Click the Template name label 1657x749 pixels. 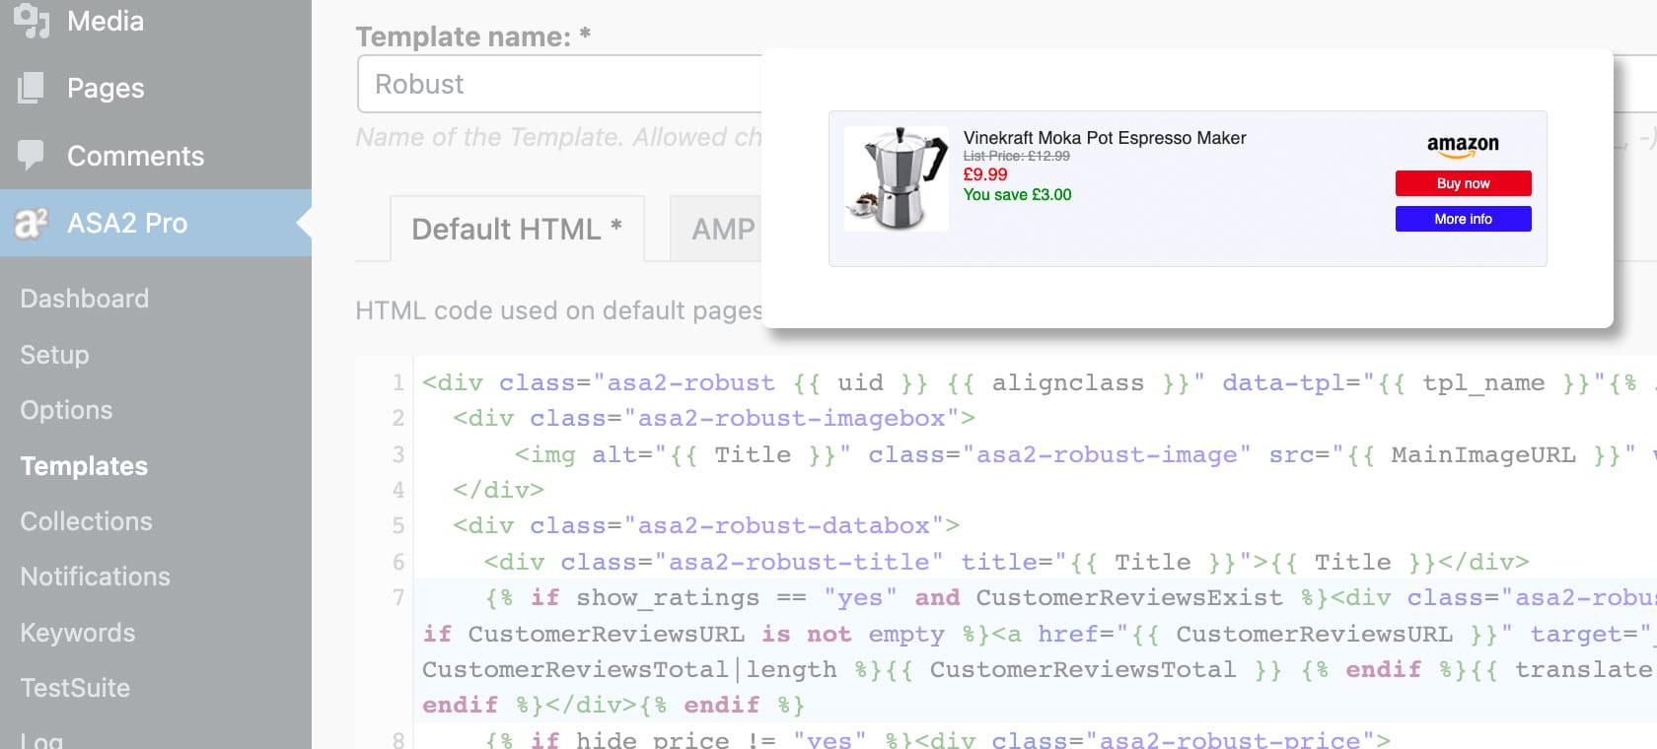472,36
